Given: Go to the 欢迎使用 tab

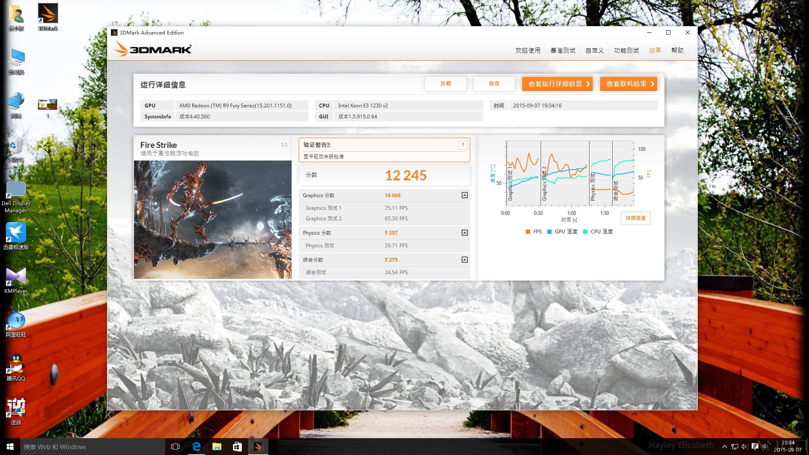Looking at the screenshot, I should point(528,50).
